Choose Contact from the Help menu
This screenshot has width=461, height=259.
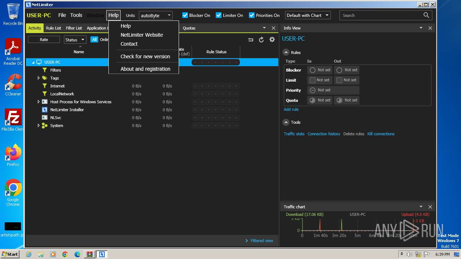129,44
